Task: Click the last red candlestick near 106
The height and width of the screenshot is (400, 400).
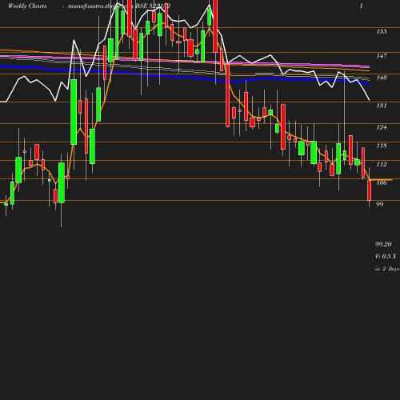Action: pyautogui.click(x=370, y=190)
